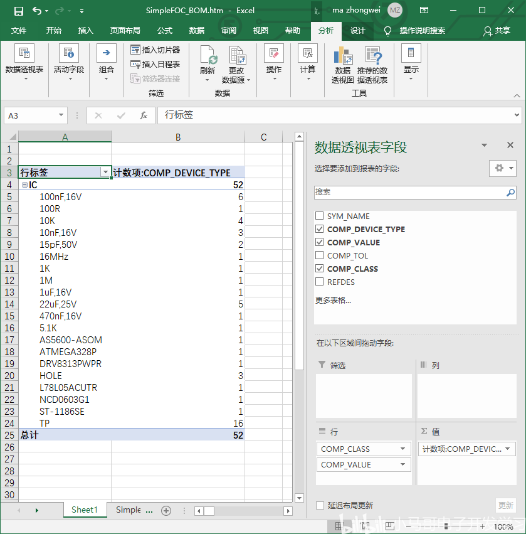This screenshot has height=534, width=526.
Task: Open Change Data Source (更改数据源) icon
Action: coord(236,58)
